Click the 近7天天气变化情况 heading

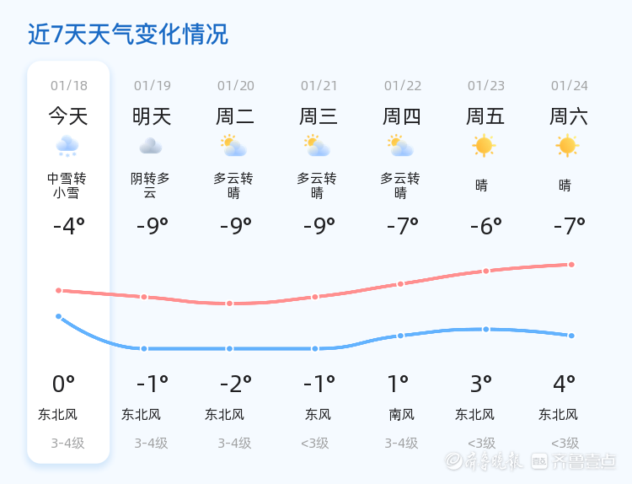128,35
